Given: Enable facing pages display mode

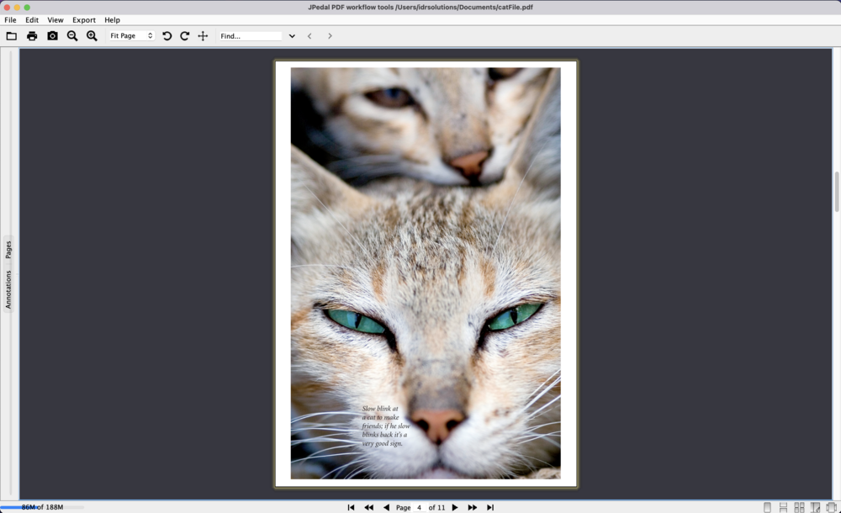Looking at the screenshot, I should click(799, 506).
